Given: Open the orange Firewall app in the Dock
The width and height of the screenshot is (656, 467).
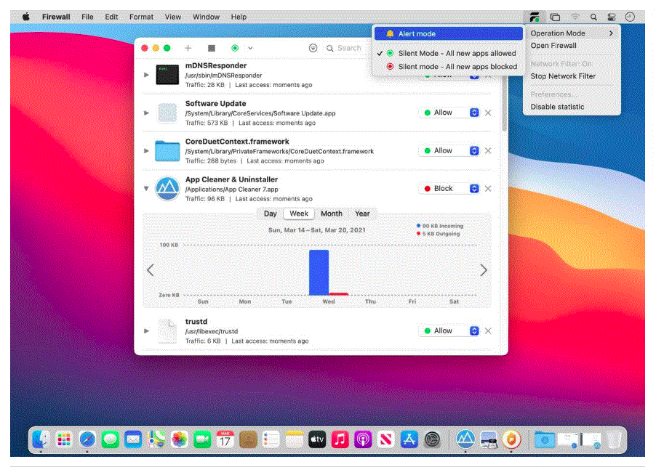Looking at the screenshot, I should pos(511,439).
